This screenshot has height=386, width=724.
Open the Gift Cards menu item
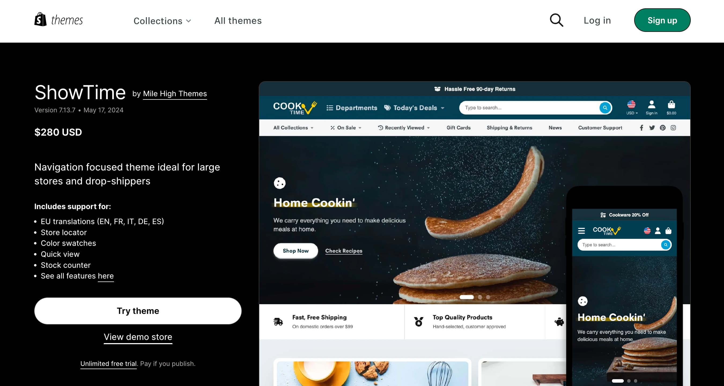[x=459, y=128]
